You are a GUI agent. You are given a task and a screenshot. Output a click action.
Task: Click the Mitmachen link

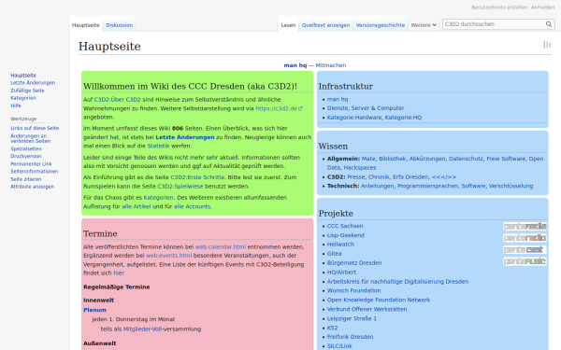point(331,65)
